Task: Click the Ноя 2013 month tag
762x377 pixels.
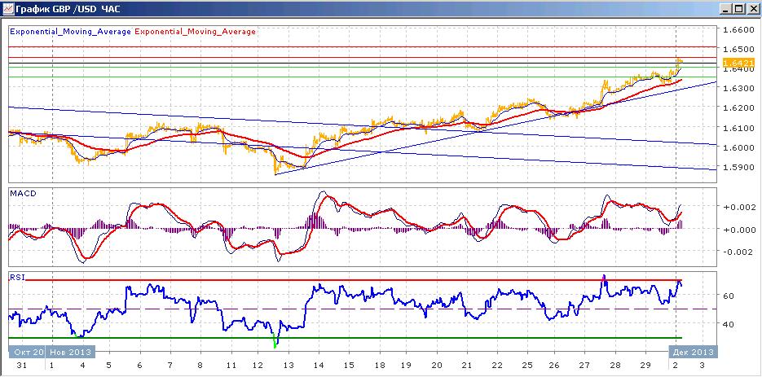Action: [70, 352]
